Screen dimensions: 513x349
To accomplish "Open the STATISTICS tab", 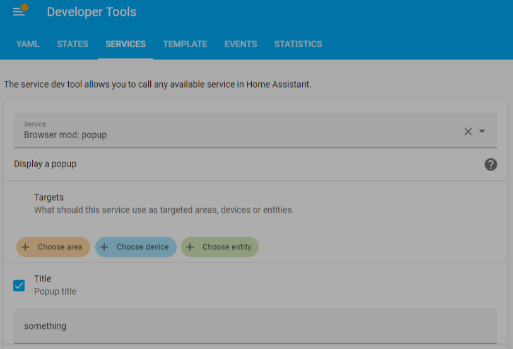I will pos(298,44).
